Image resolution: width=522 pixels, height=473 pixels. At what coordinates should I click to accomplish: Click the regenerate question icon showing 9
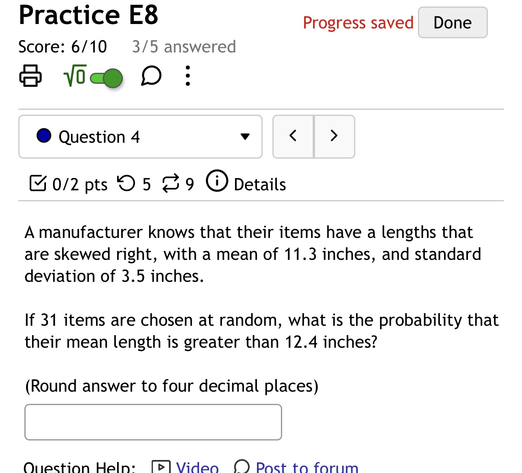coord(172,183)
